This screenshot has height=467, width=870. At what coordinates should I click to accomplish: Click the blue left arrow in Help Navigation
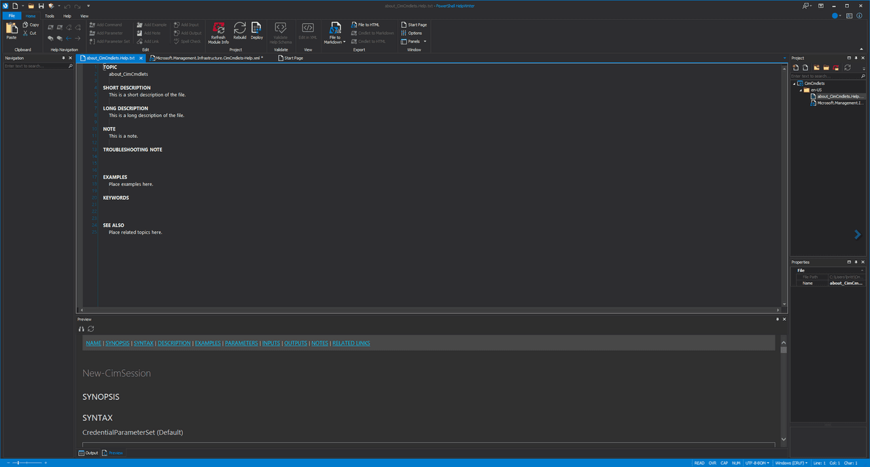click(69, 38)
